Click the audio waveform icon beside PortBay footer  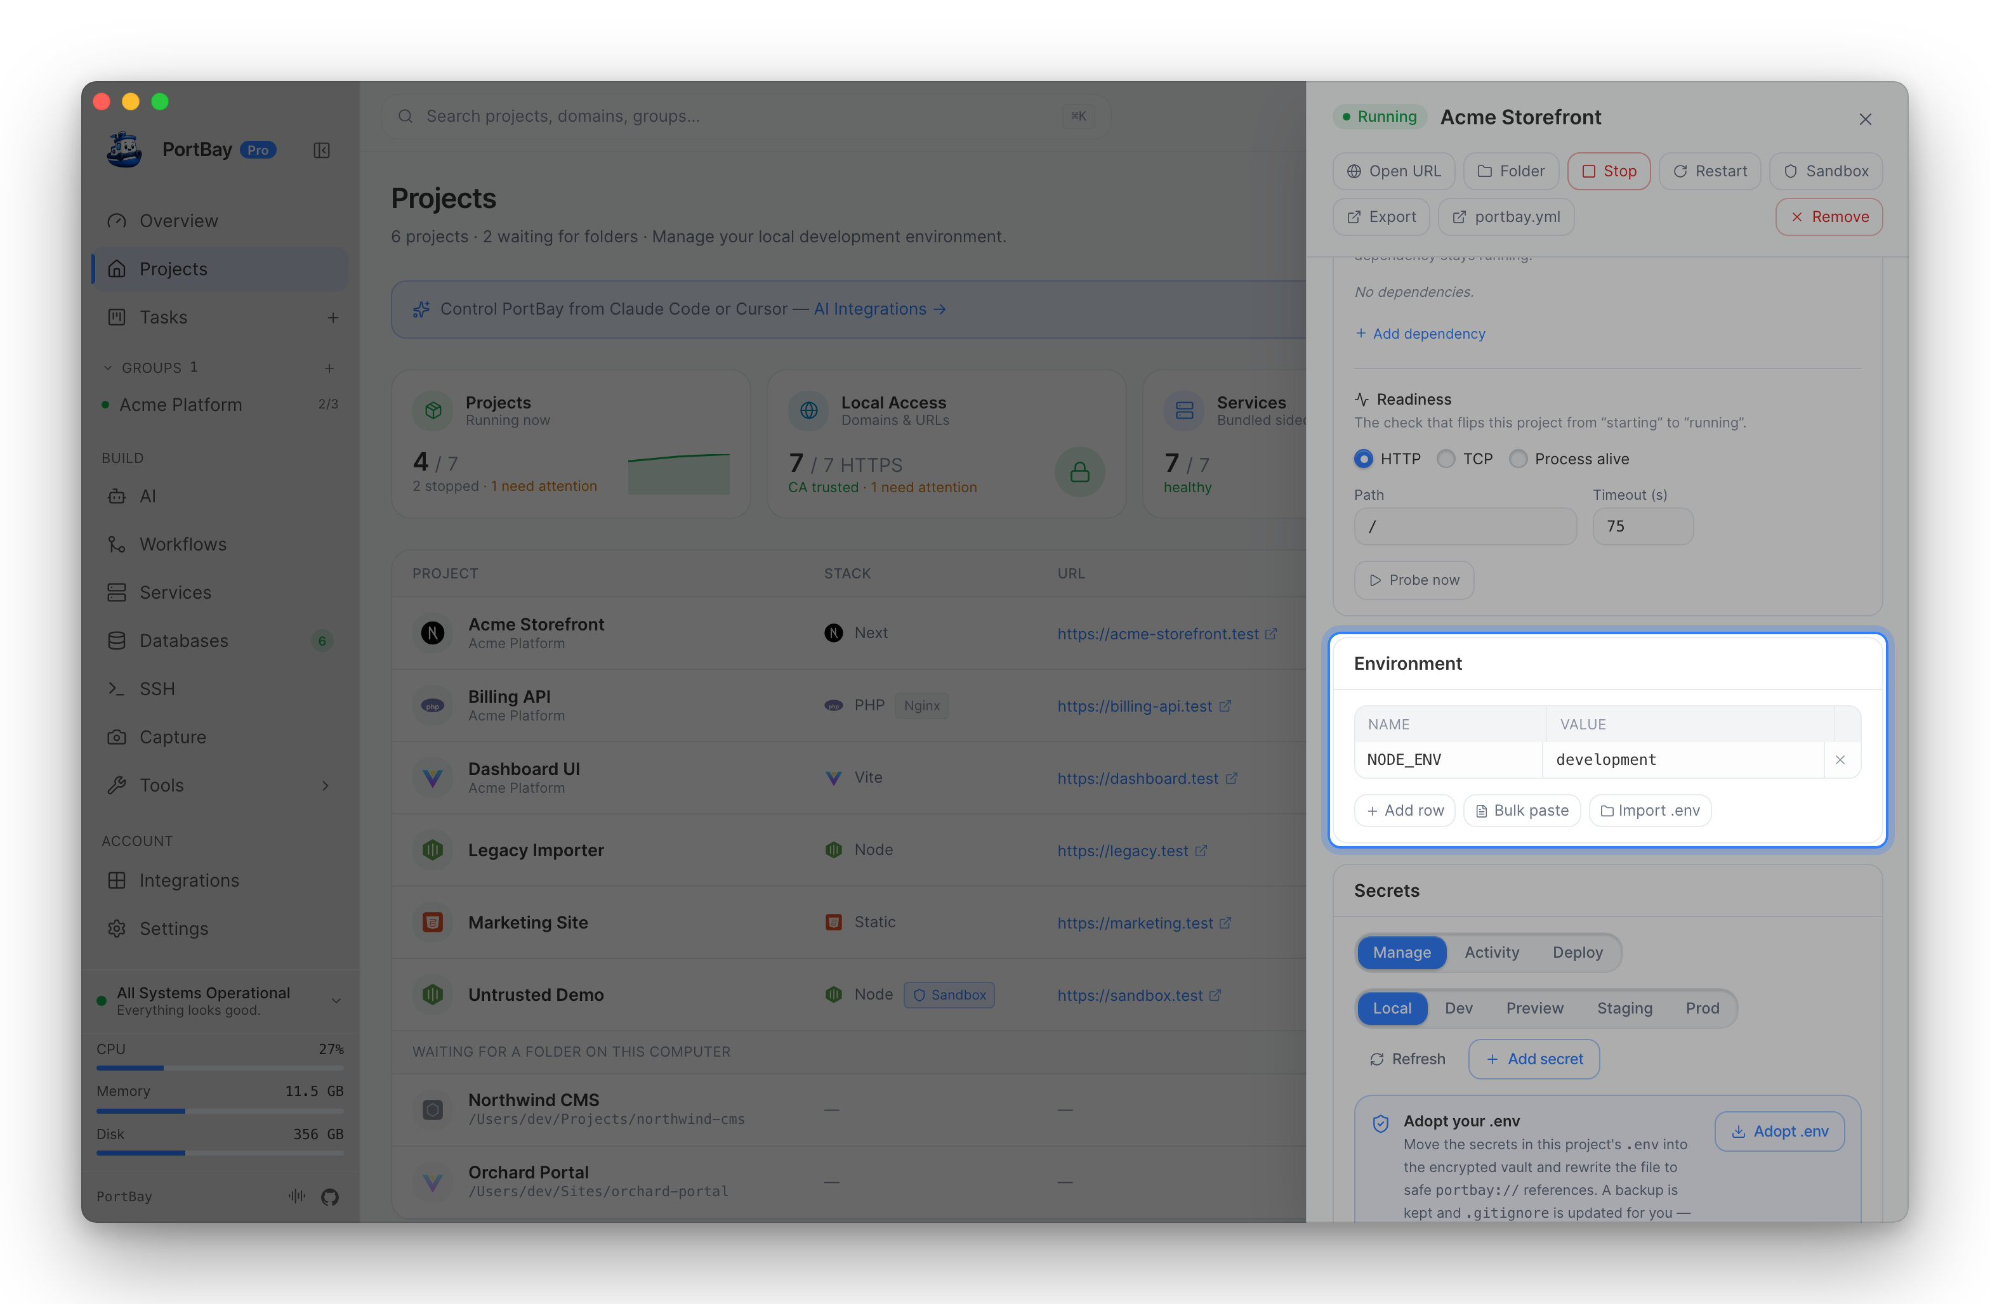pyautogui.click(x=297, y=1196)
